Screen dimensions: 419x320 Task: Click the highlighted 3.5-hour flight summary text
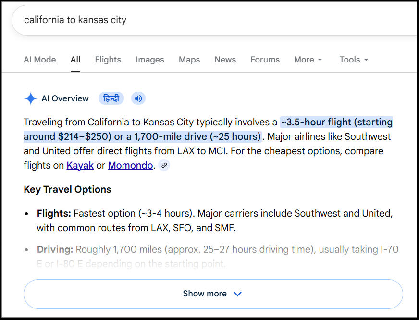pos(336,122)
